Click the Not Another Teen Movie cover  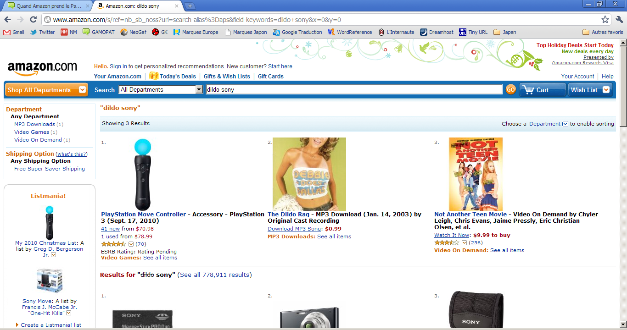click(476, 174)
